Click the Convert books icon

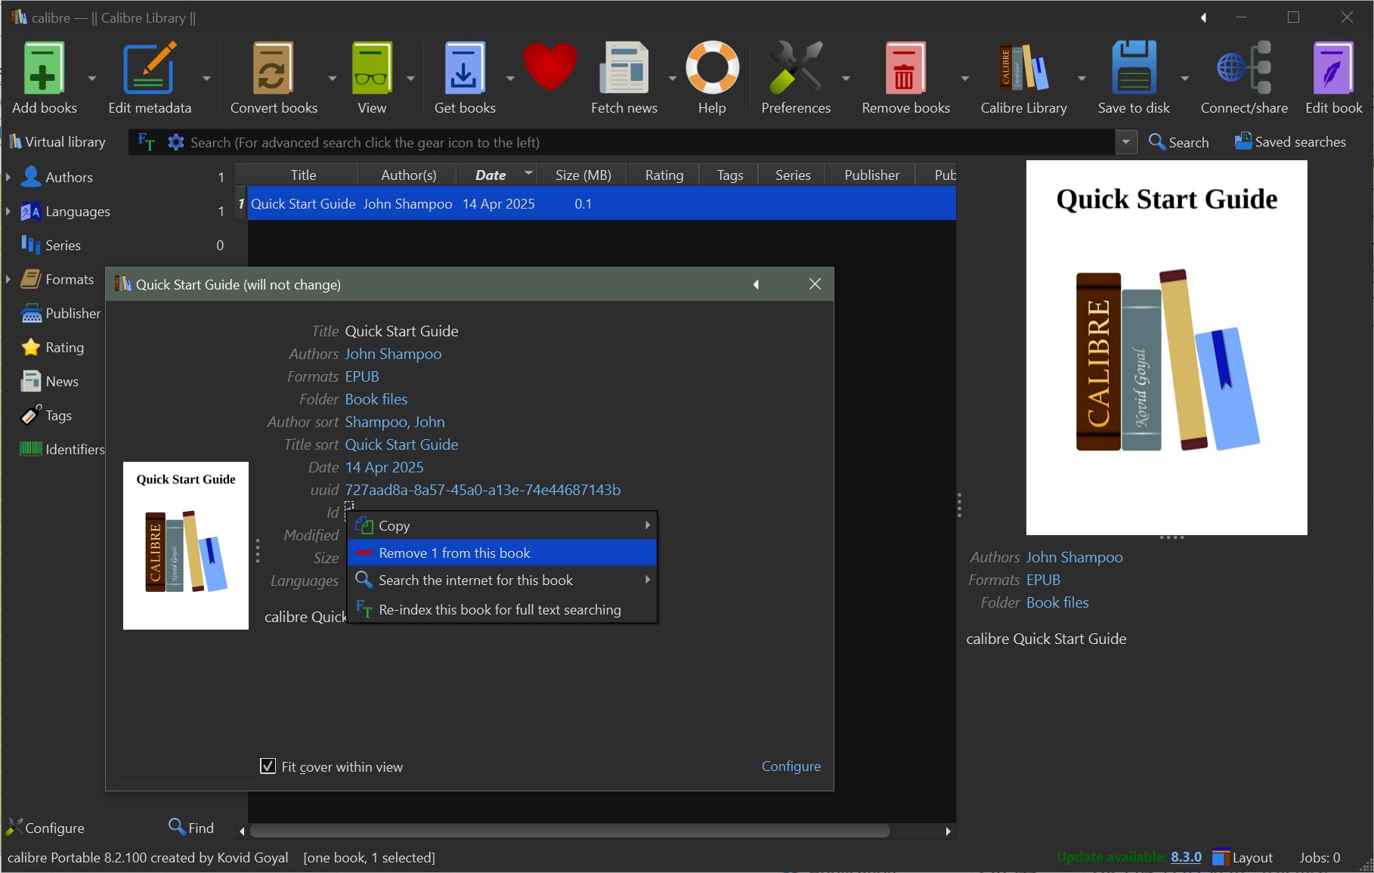point(273,70)
